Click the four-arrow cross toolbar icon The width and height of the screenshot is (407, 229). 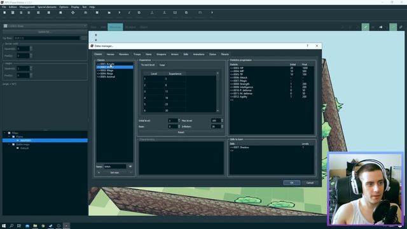pos(72,13)
